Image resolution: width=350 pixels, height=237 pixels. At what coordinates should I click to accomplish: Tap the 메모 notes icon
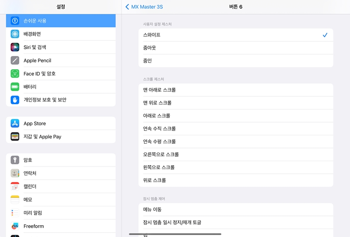(15, 200)
